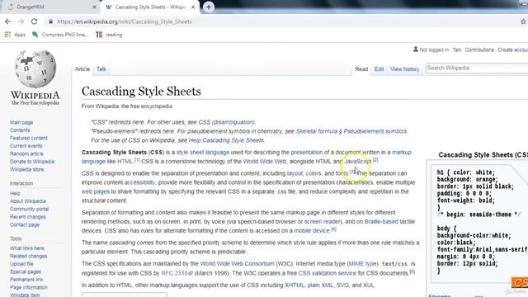
Task: Open the Braille-based link
Action: click(381, 222)
